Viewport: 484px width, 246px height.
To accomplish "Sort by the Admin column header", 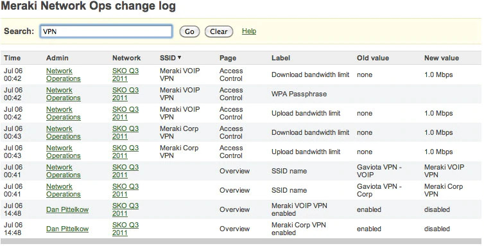I will [x=57, y=58].
